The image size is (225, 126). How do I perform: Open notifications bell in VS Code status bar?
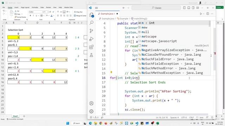212,118
